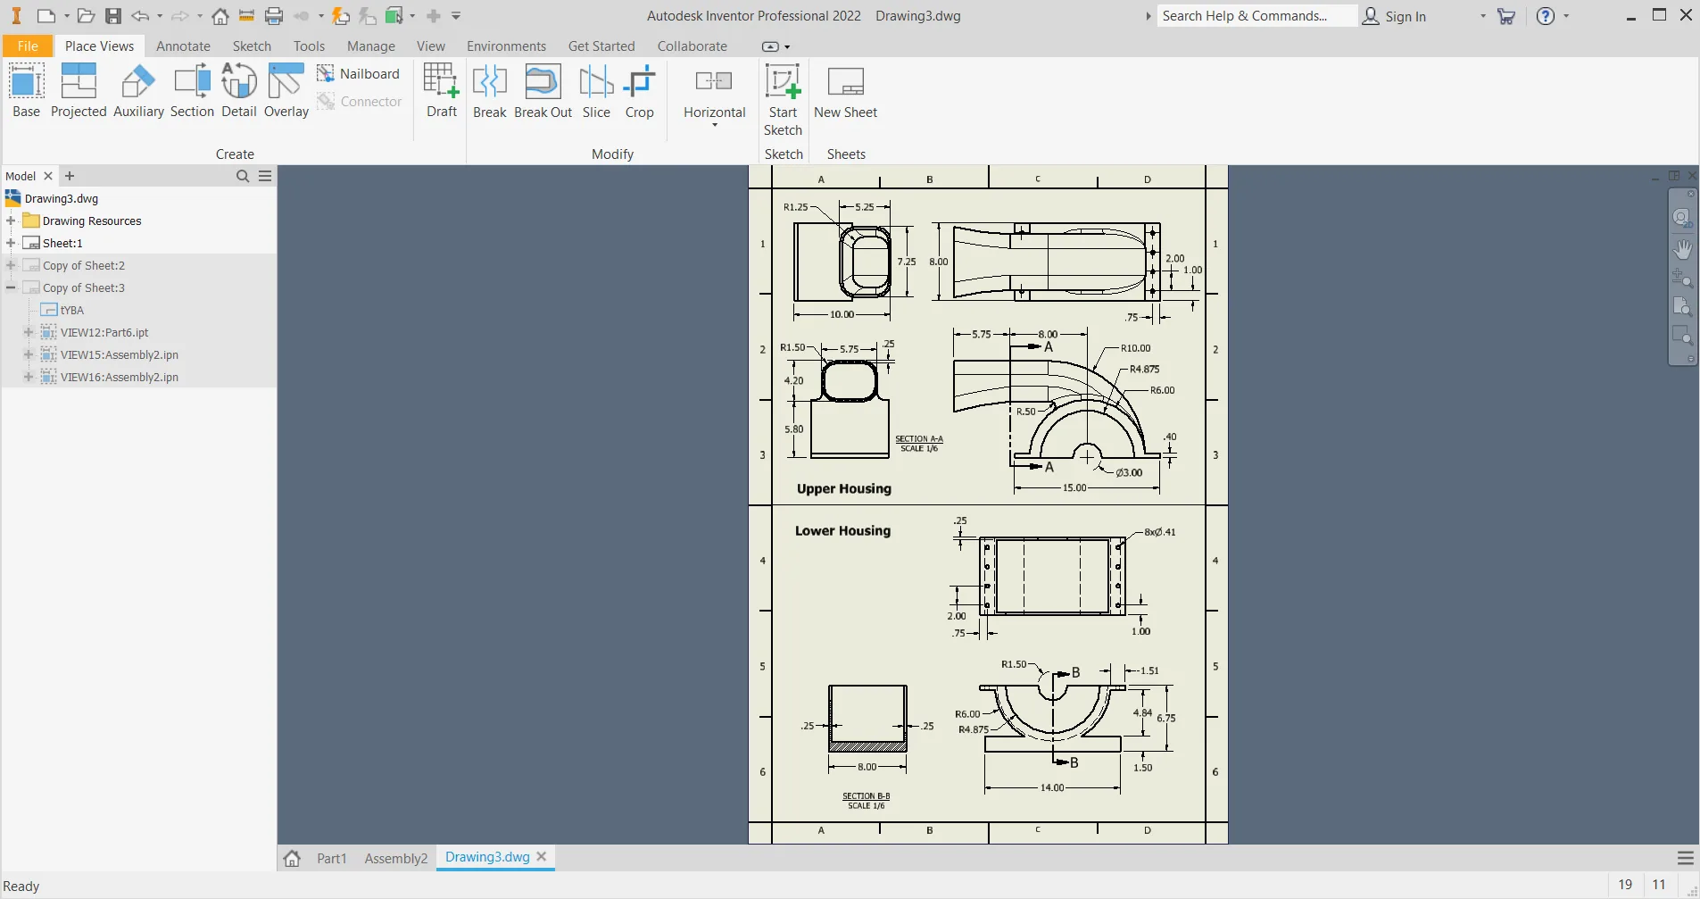The height and width of the screenshot is (899, 1700).
Task: Open the Horizontal dropdown arrow
Action: (714, 125)
